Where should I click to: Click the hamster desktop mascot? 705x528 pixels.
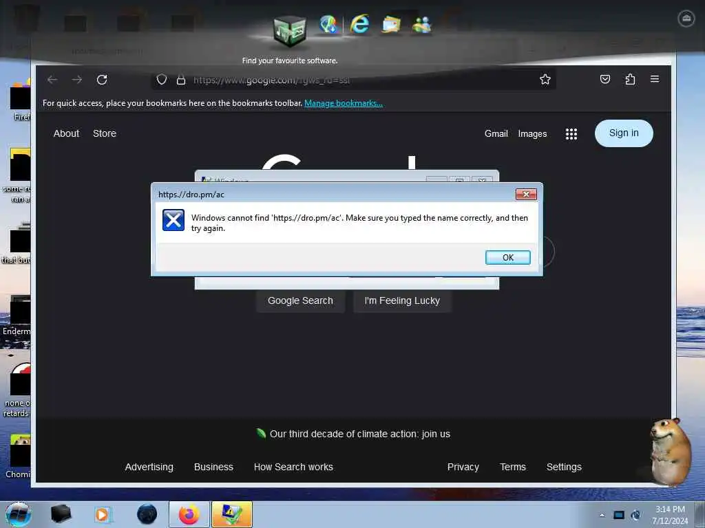(670, 452)
